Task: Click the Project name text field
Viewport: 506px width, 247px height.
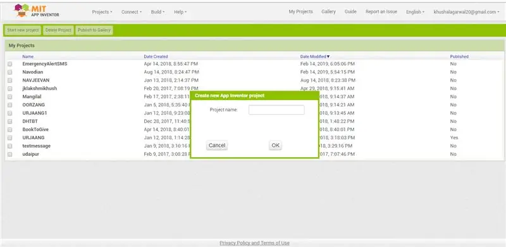Action: coord(276,110)
